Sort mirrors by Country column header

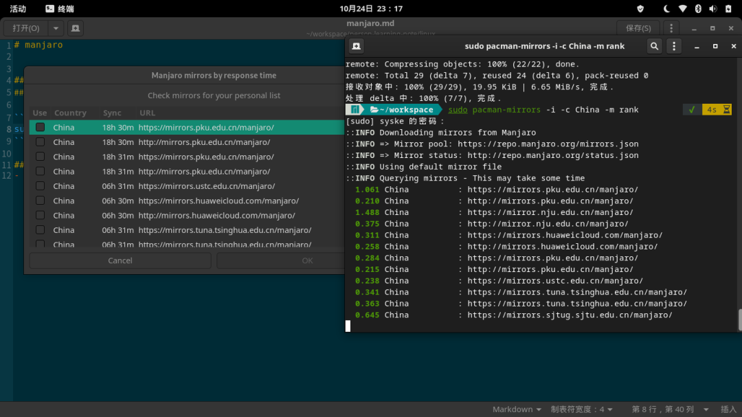[x=71, y=113]
